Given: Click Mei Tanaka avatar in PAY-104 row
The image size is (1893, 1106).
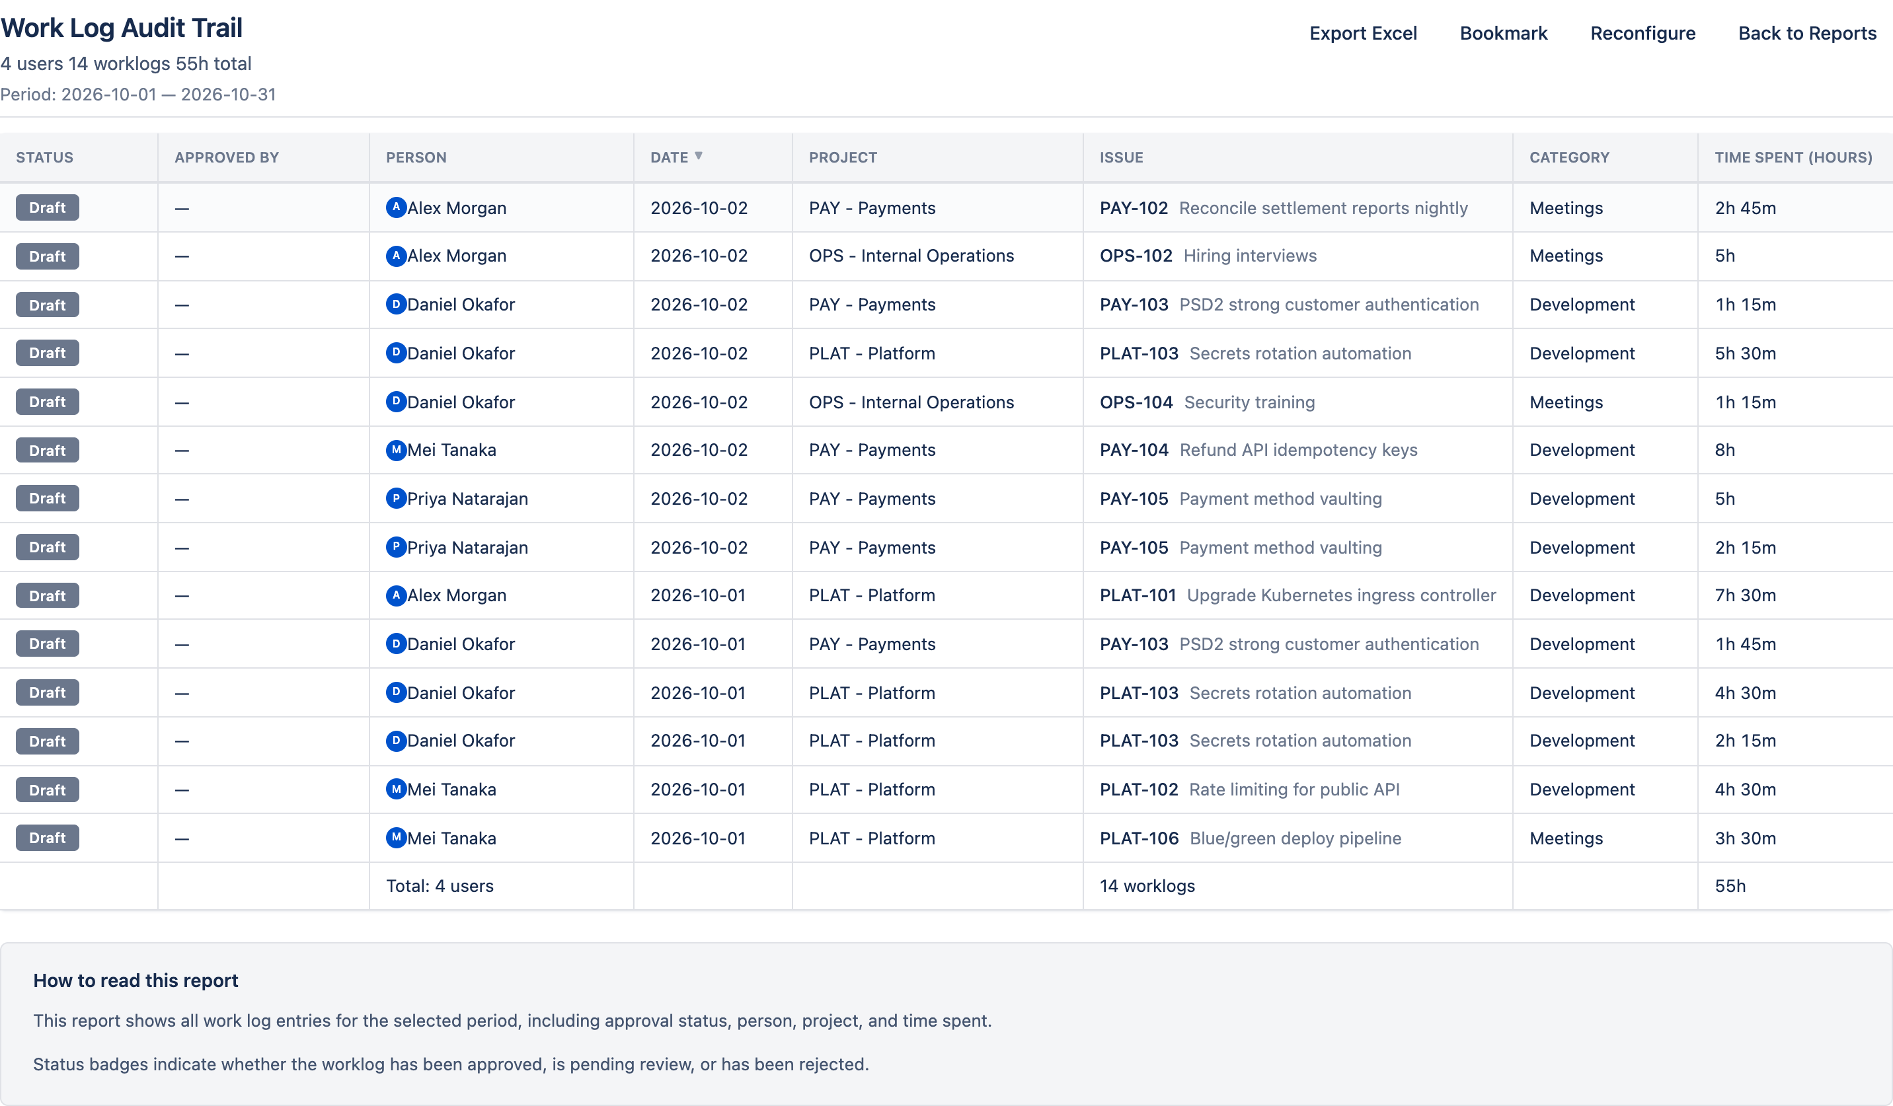Looking at the screenshot, I should (396, 450).
